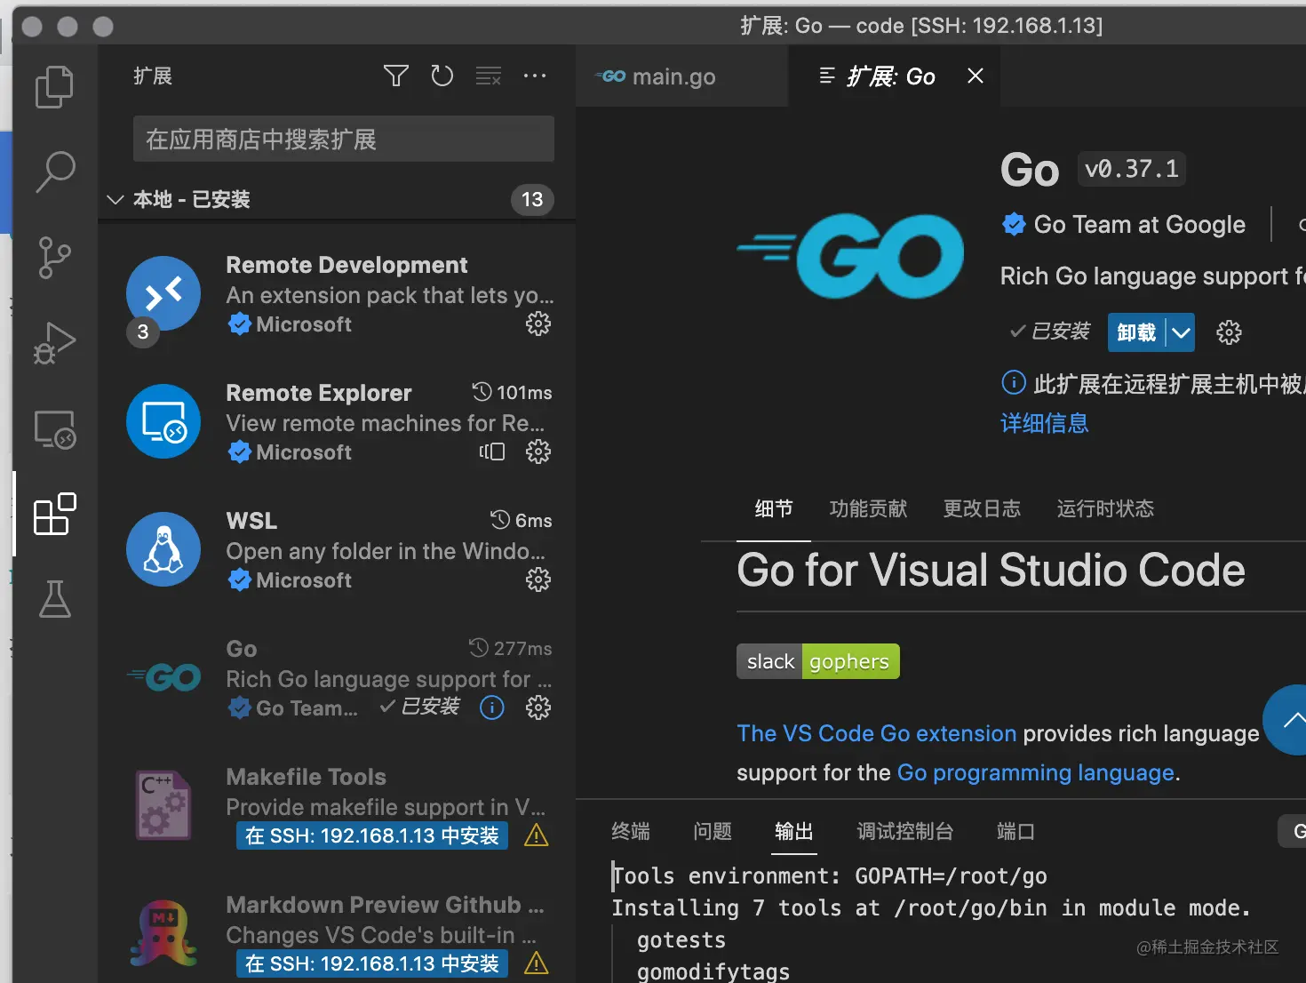Click the Remote Explorer extension icon

(x=163, y=421)
